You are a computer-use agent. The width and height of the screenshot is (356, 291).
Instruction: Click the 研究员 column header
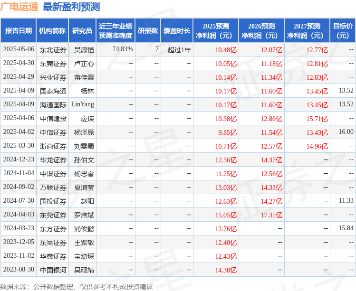click(82, 31)
